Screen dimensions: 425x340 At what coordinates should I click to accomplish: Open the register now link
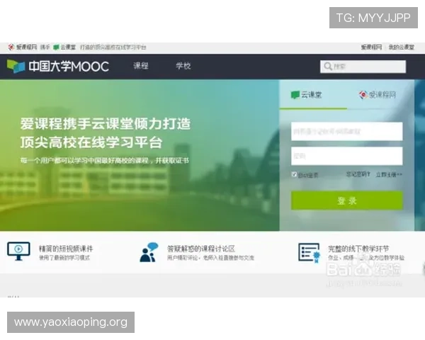(389, 175)
